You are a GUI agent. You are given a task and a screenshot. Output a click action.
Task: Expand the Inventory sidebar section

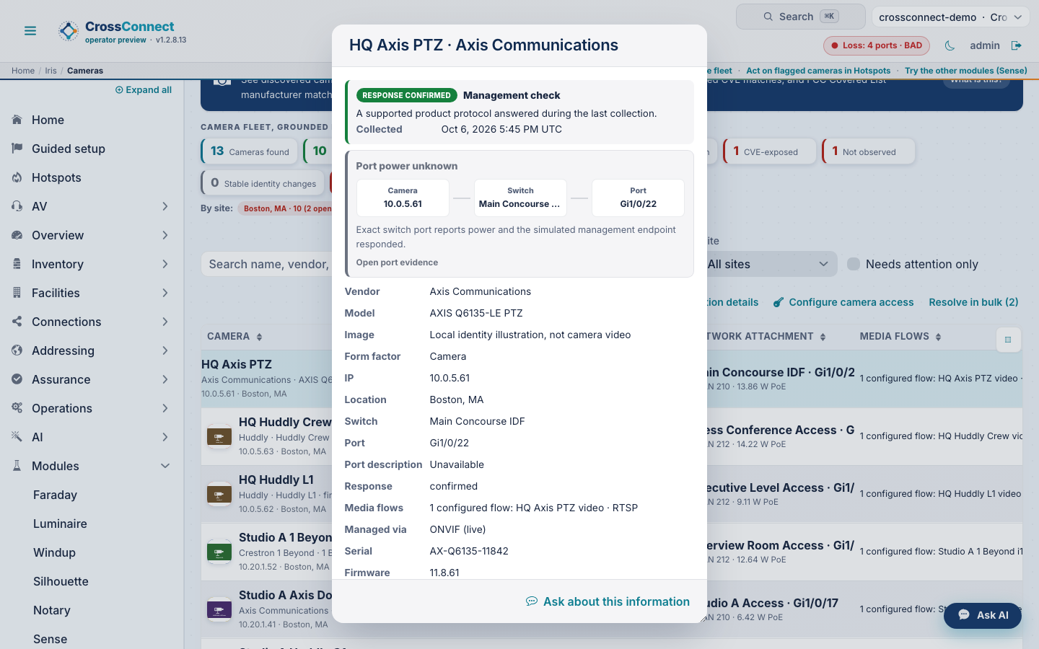(x=165, y=264)
